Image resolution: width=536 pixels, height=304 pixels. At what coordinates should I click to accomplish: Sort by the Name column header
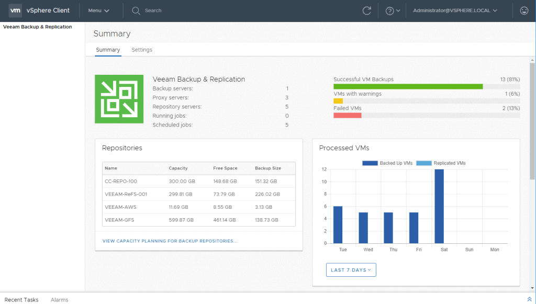111,168
